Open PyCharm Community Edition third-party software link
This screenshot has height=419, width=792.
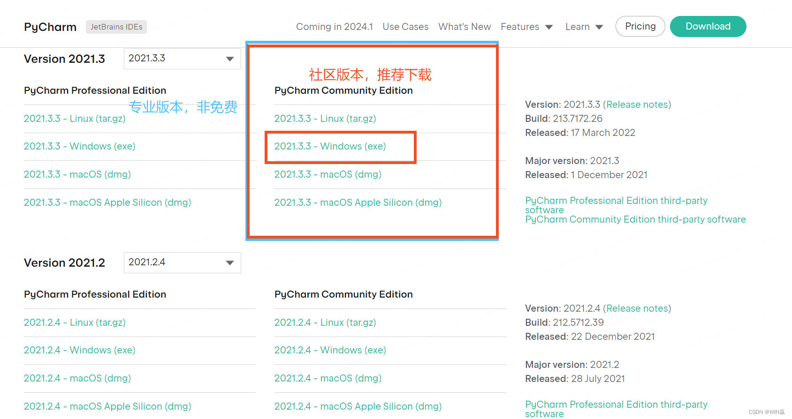tap(635, 219)
